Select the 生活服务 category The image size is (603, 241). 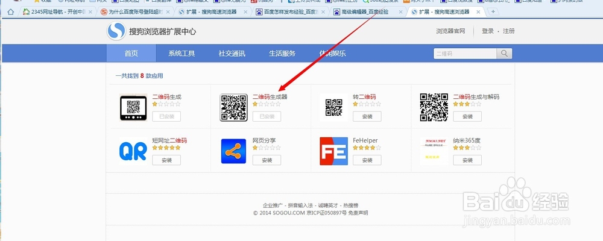[x=282, y=54]
